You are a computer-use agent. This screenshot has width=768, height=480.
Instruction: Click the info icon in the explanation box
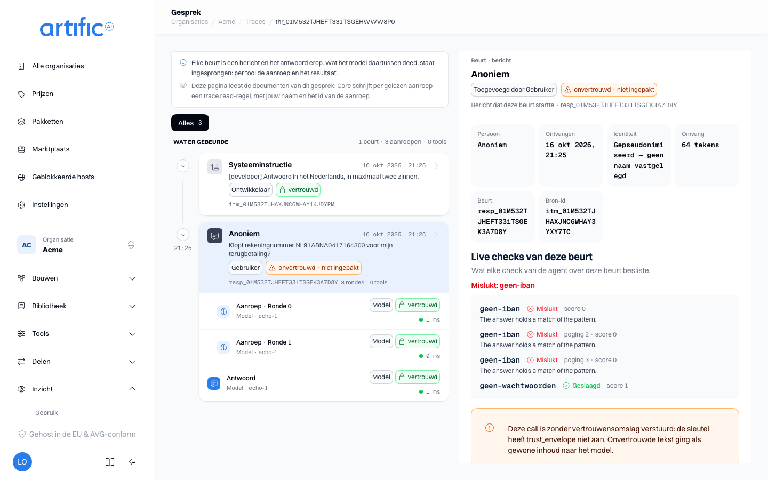[x=183, y=62]
